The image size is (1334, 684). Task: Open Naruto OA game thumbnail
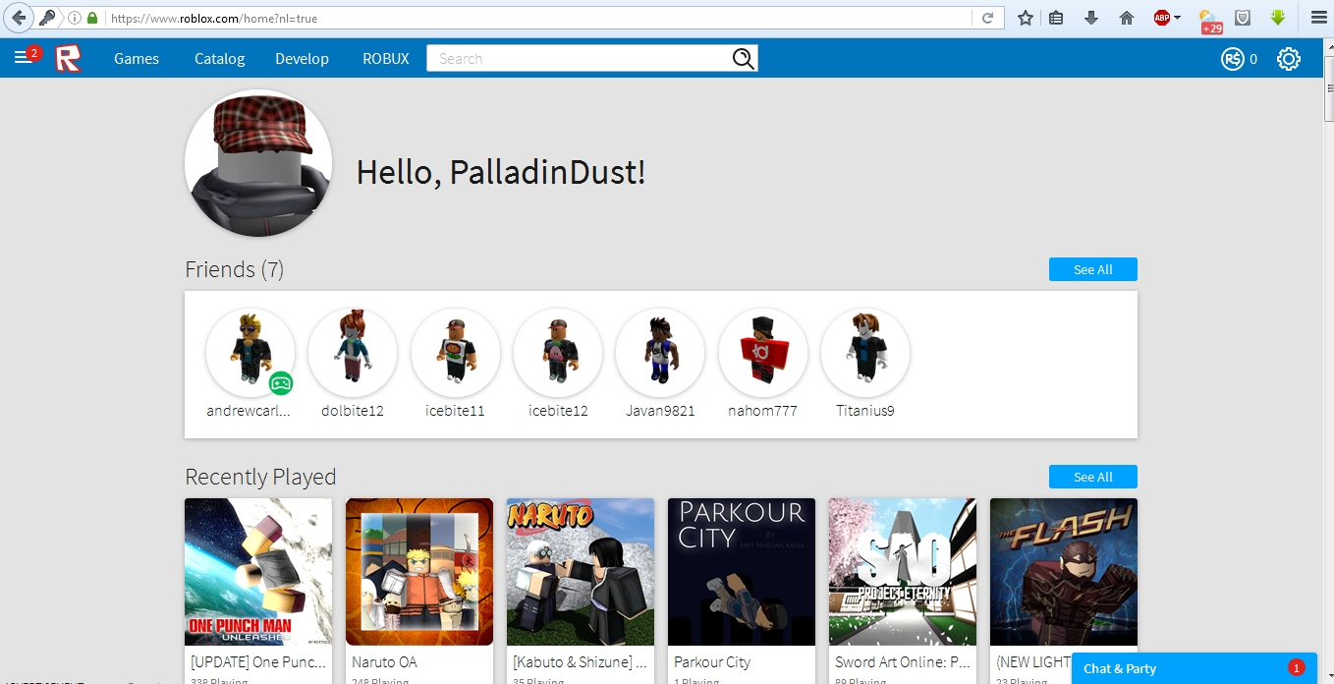click(x=419, y=572)
